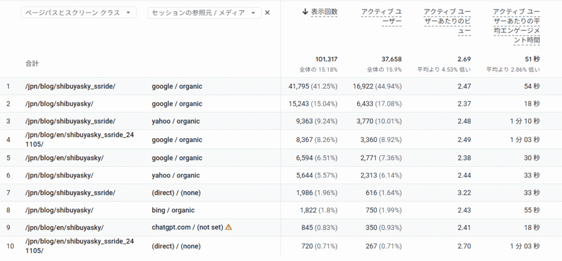The width and height of the screenshot is (562, 261).
Task: Select yahoo / organic in row 6
Action: pos(176,175)
